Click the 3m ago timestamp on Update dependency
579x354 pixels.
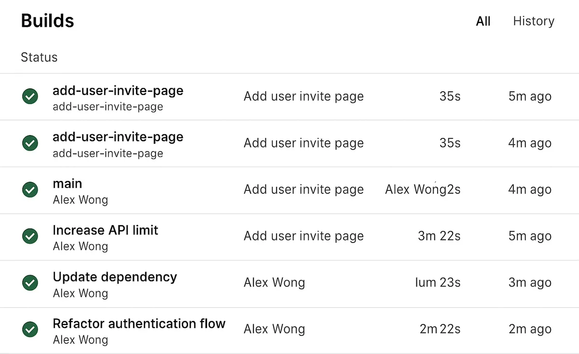coord(529,283)
